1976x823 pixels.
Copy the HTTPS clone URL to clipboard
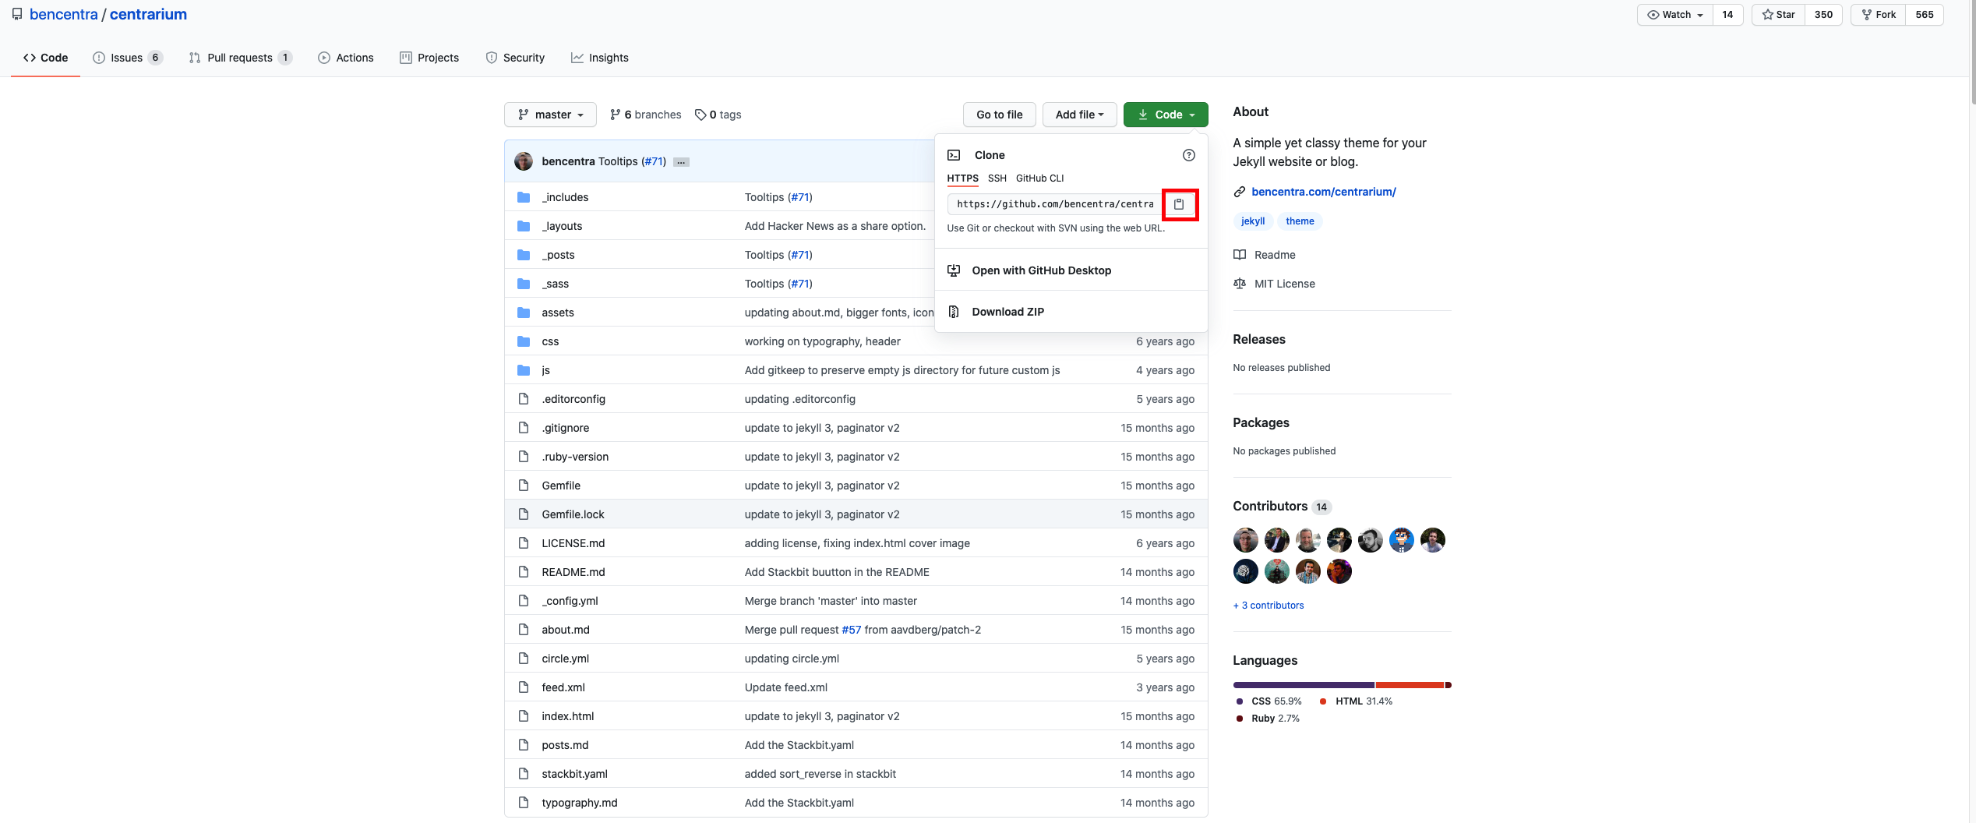click(x=1179, y=204)
